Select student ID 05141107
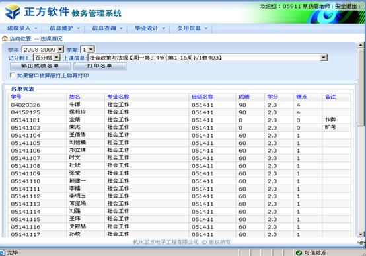This screenshot has width=366, height=256. pos(26,158)
